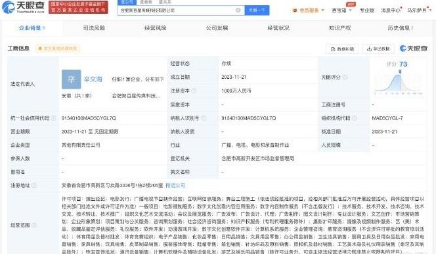Viewport: 436px width, 254px height.
Task: Click the 导出数据 button
Action: [378, 49]
